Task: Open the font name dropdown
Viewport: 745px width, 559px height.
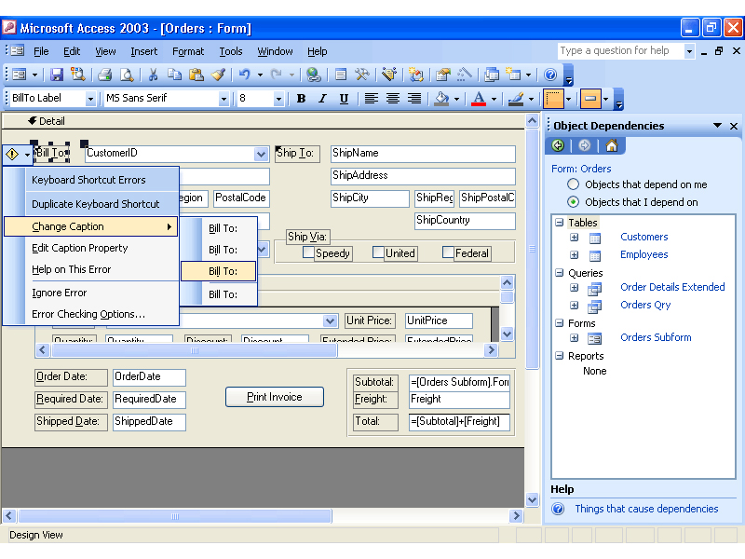Action: click(x=223, y=99)
